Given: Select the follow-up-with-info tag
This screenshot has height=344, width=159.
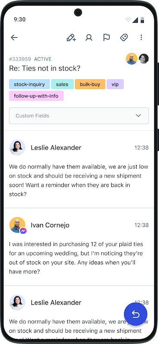Looking at the screenshot, I should point(36,96).
